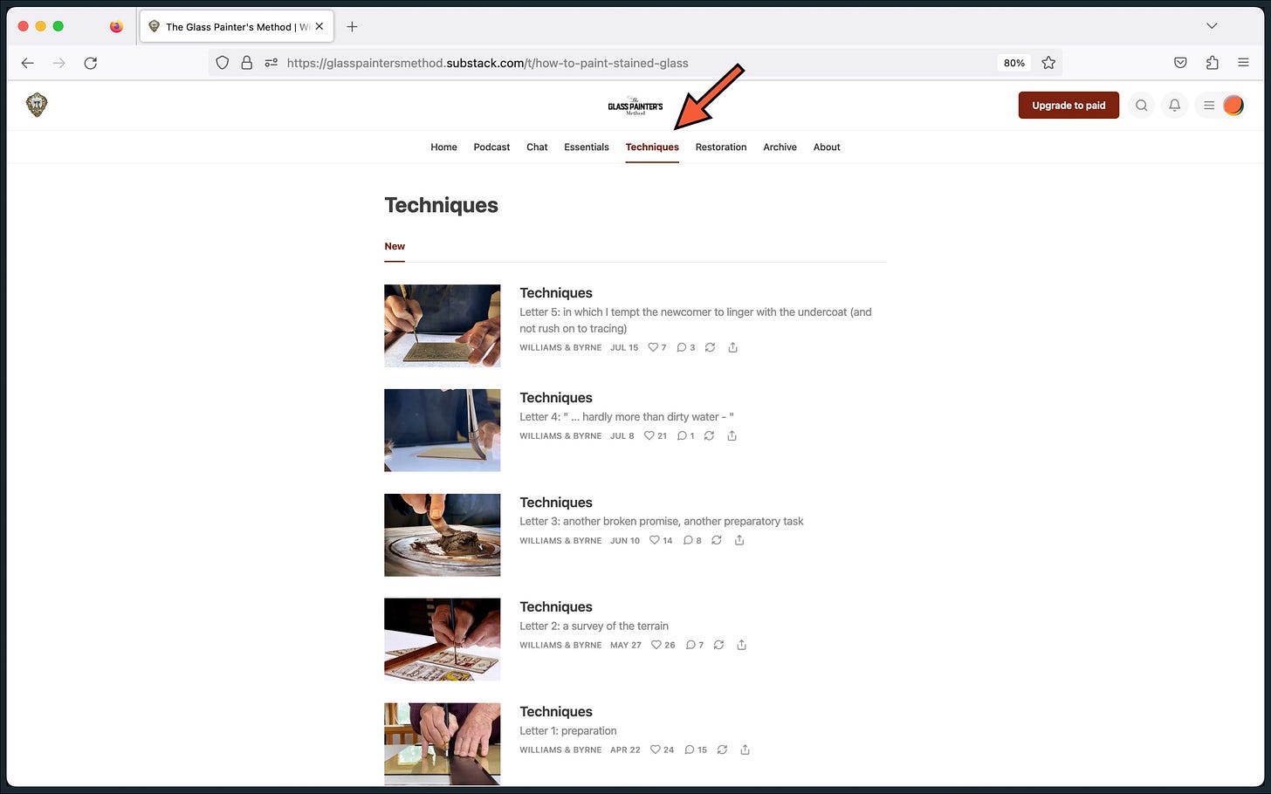The image size is (1271, 794).
Task: Open comments on Letter 3 post
Action: (692, 540)
